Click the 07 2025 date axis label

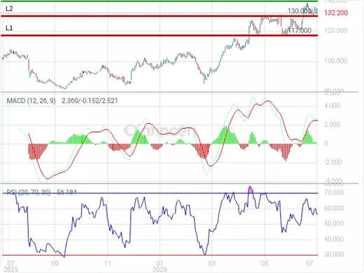(x=10, y=266)
